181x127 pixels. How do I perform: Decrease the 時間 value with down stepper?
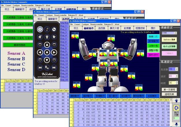(177, 83)
